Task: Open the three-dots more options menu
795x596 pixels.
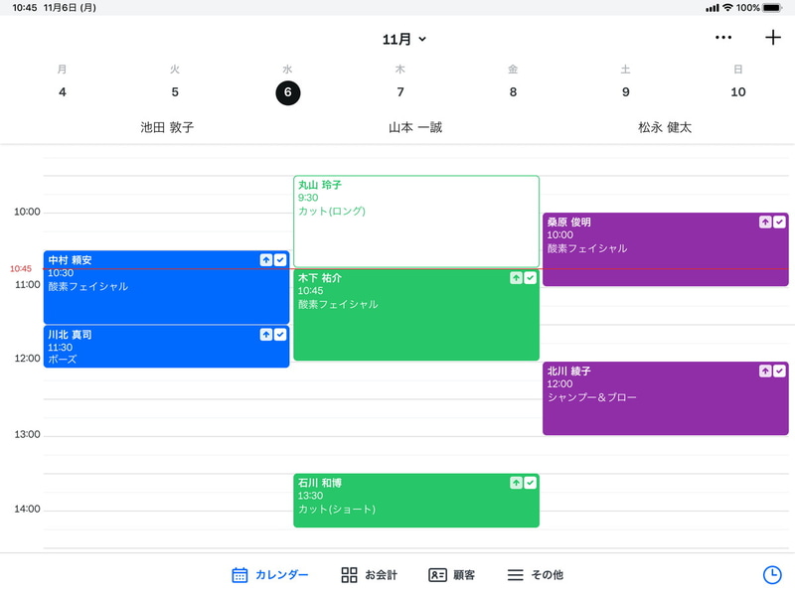Action: point(723,38)
